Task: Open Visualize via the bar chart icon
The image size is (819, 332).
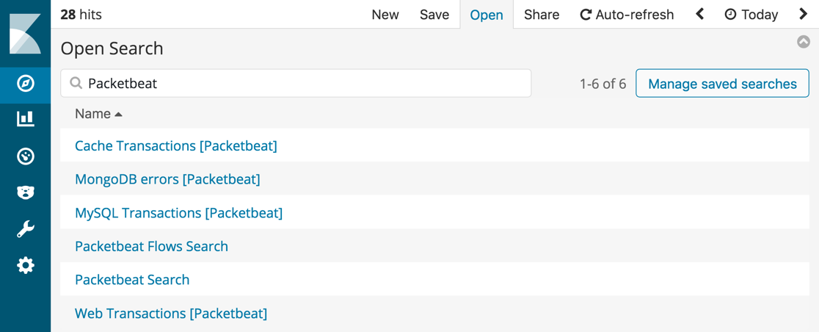Action: [25, 118]
